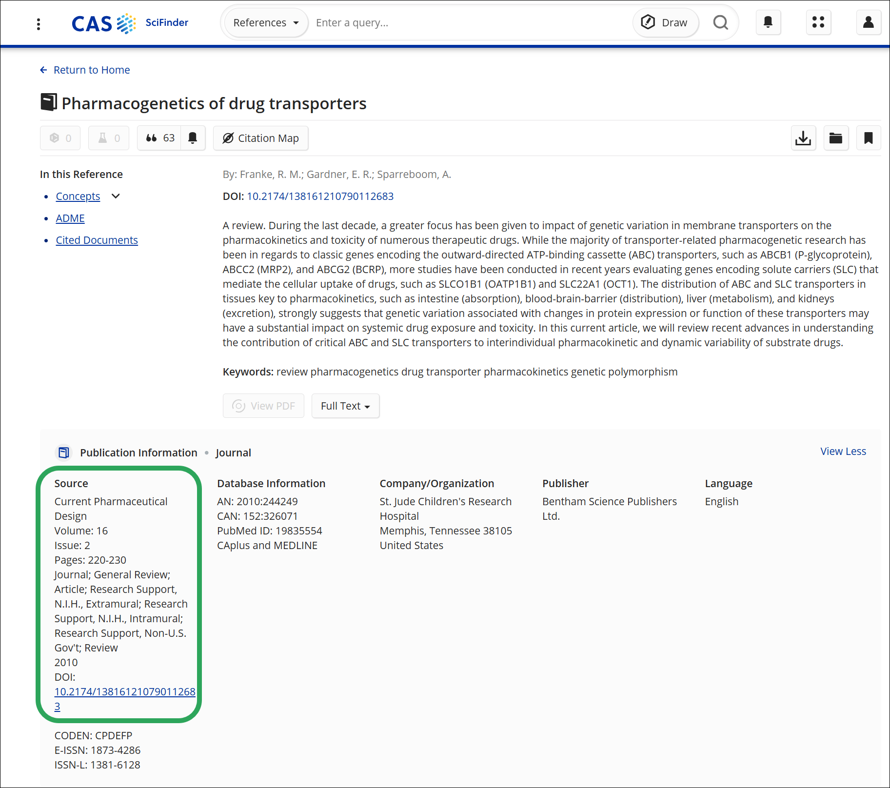Click the Draw structure button
Screen dimensions: 890x788
pos(665,23)
